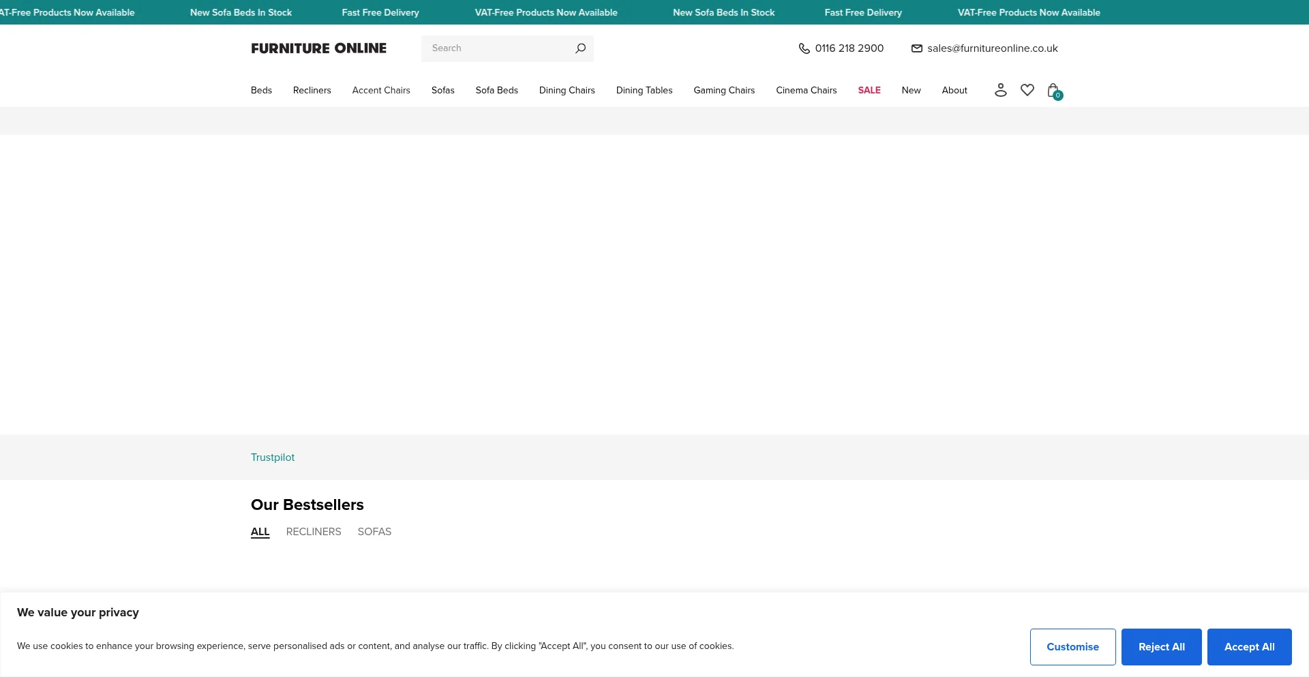This screenshot has width=1309, height=677.
Task: Click the first 'Fast Free Delivery' banner text
Action: pos(380,12)
